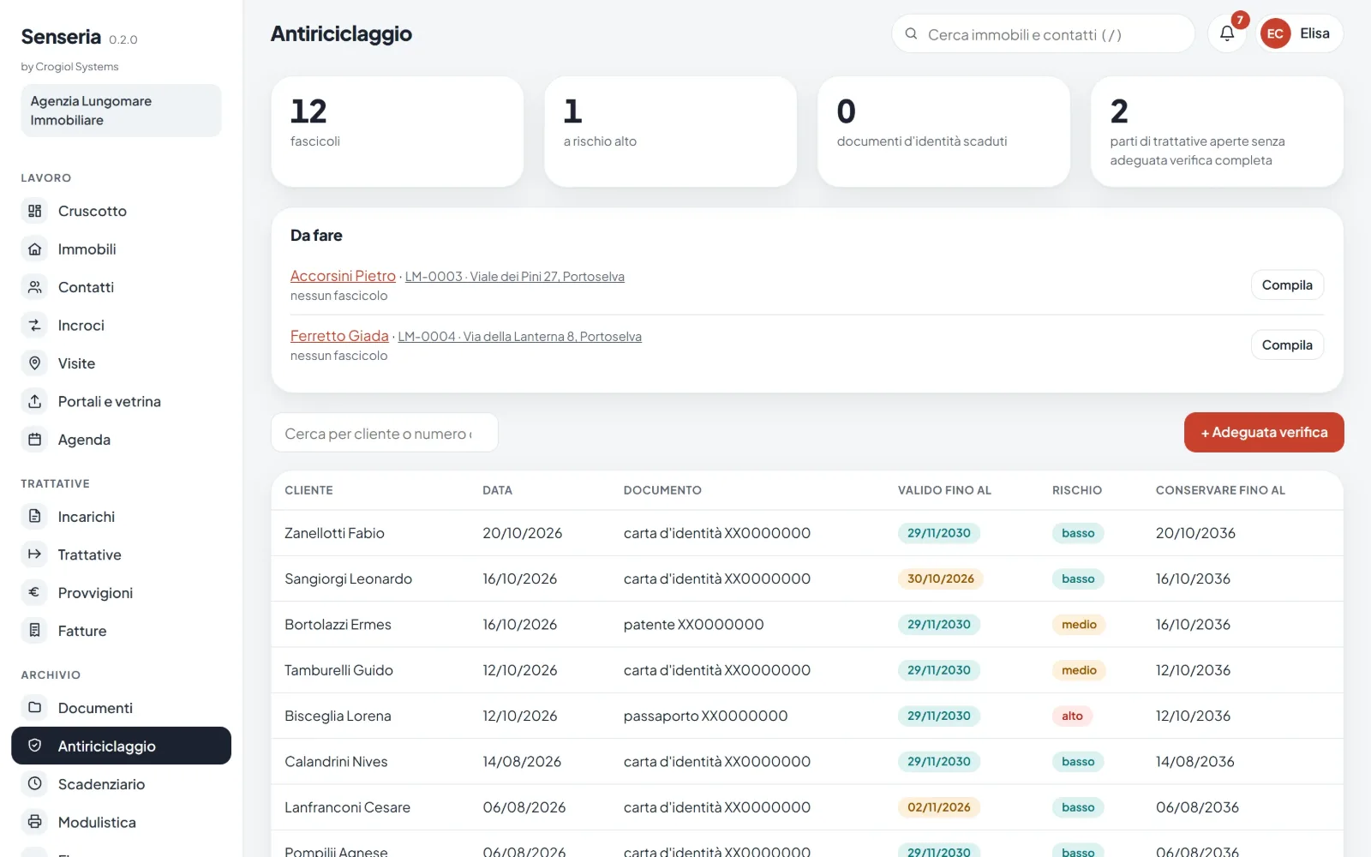Navigate to Trattative in the sidebar

pos(121,554)
